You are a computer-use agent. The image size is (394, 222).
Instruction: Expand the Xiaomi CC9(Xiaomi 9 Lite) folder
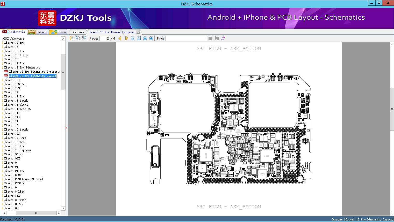24,179
